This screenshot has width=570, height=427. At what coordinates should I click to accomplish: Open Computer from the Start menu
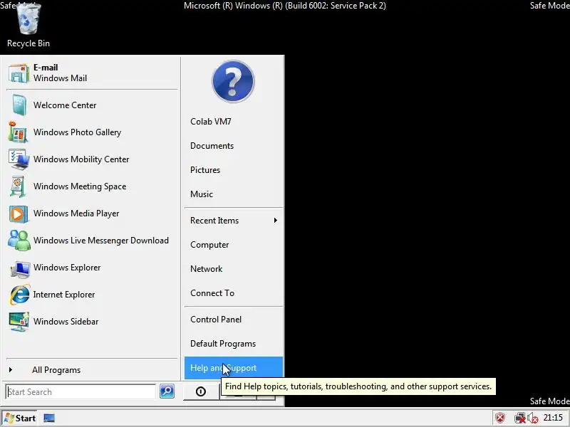click(209, 245)
